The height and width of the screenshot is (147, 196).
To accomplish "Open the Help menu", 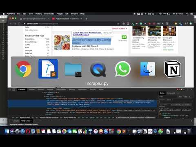I will click(82, 14).
